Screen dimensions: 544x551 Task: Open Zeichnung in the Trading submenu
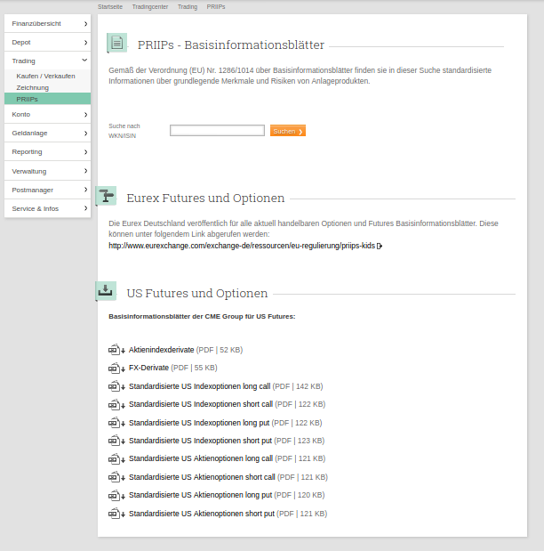[x=33, y=87]
